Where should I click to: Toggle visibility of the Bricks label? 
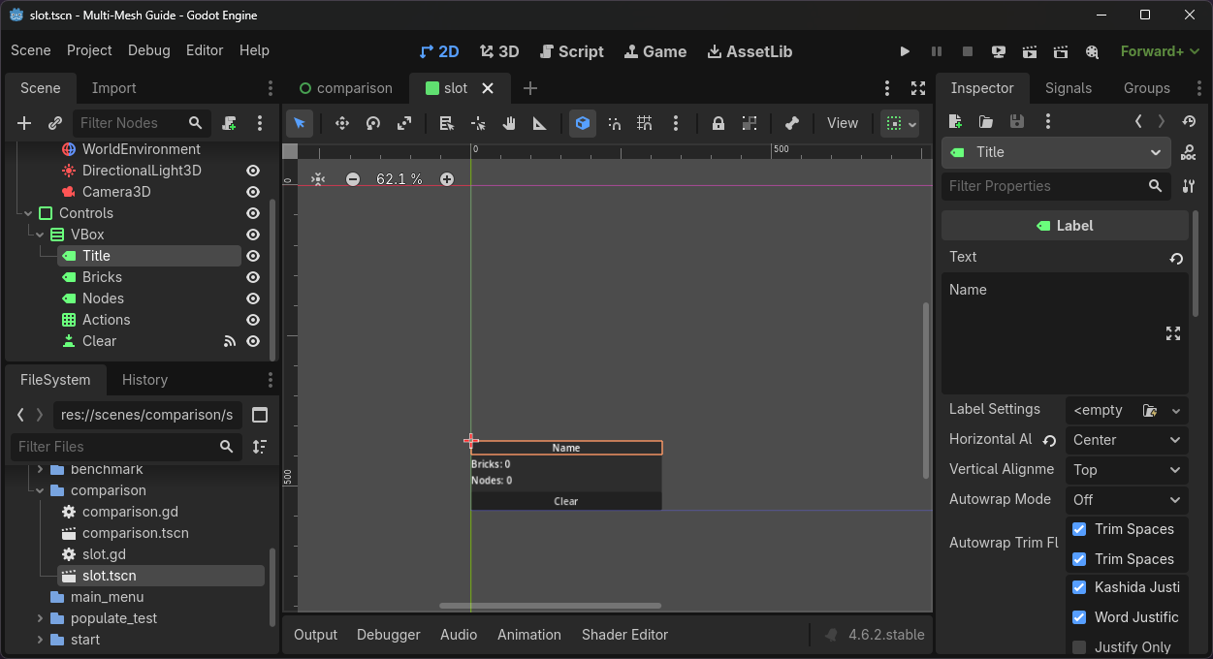253,277
